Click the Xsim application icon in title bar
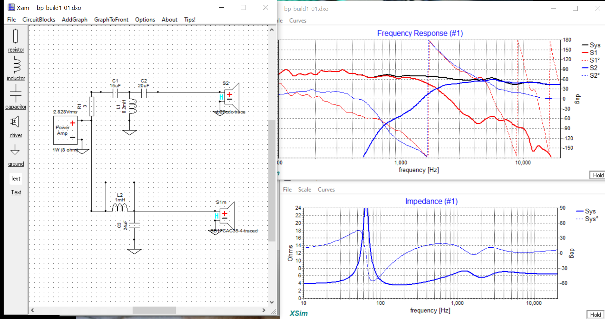Image resolution: width=605 pixels, height=319 pixels. pyautogui.click(x=11, y=7)
